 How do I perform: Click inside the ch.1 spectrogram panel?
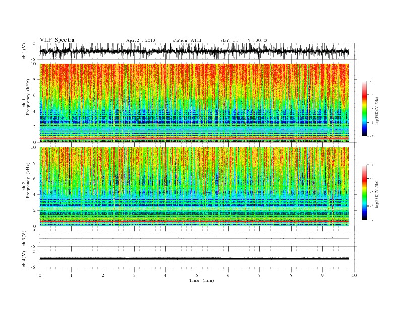pyautogui.click(x=194, y=103)
